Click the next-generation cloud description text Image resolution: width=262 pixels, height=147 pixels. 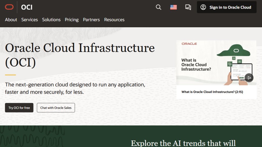pos(75,88)
